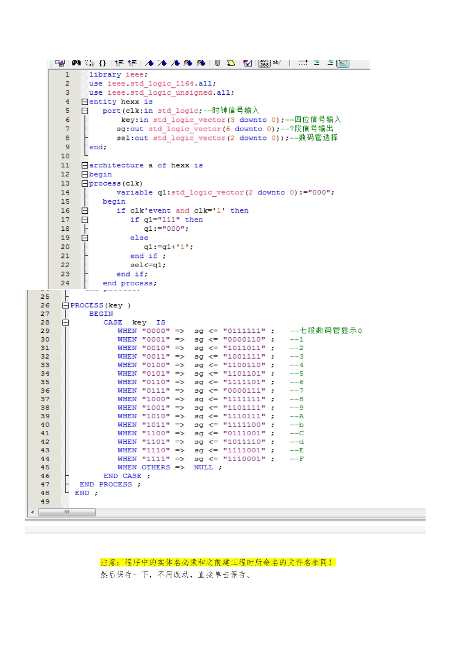Click line number 49 in the gutter
Image resolution: width=461 pixels, height=653 pixels.
click(x=45, y=501)
